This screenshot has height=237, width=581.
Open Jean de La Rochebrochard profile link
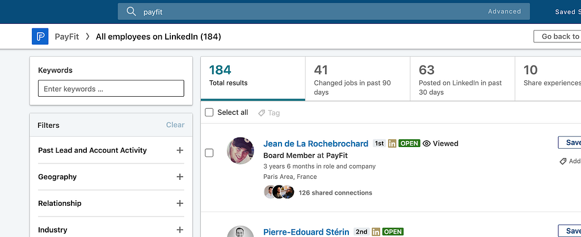[x=315, y=144]
